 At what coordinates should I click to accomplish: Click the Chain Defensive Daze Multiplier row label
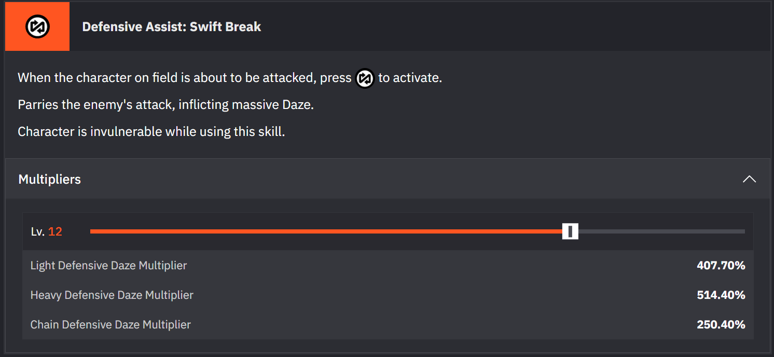(x=110, y=325)
